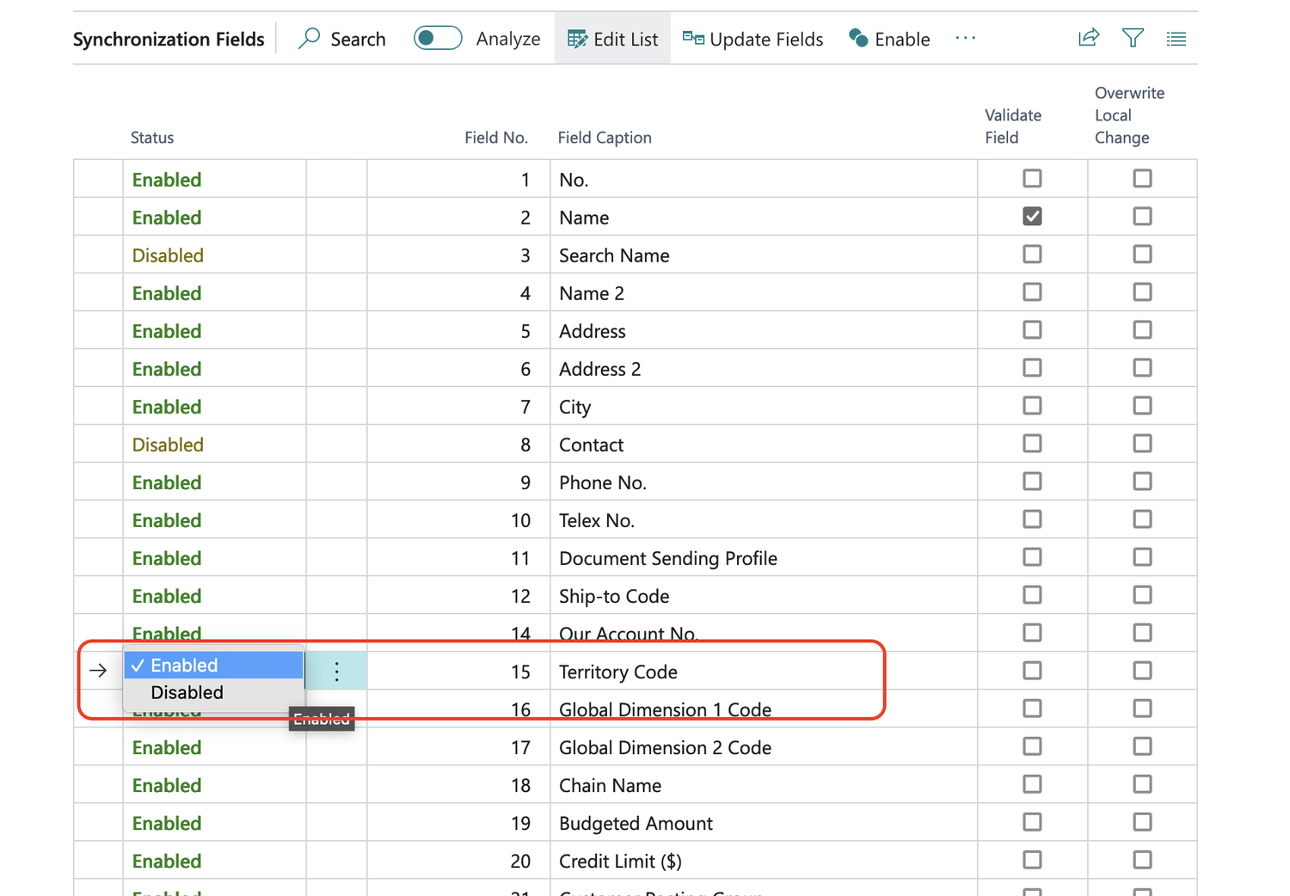Click the list view icon

point(1176,37)
